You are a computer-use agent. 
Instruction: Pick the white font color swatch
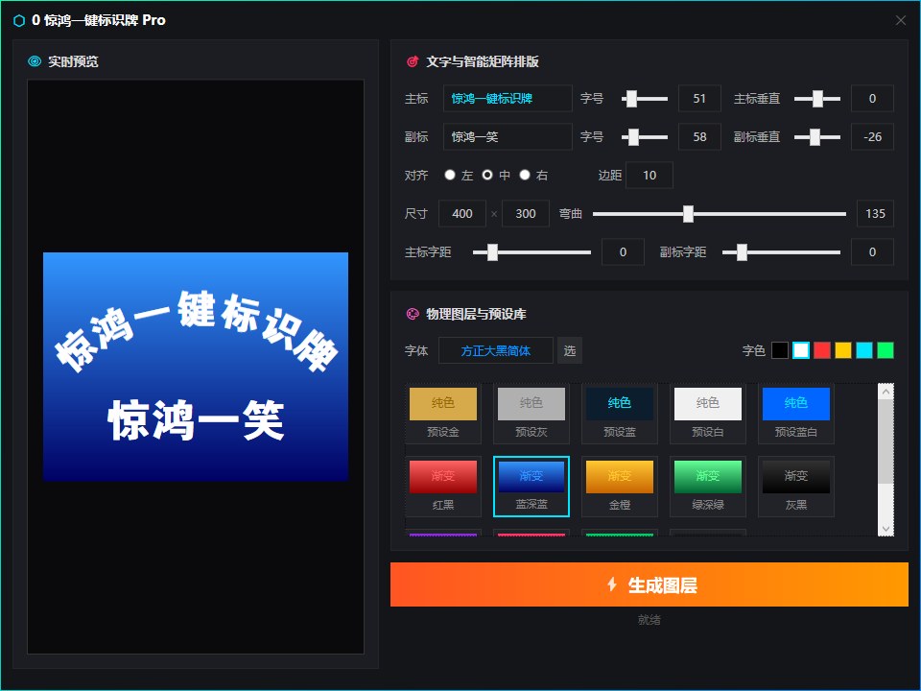[x=800, y=350]
